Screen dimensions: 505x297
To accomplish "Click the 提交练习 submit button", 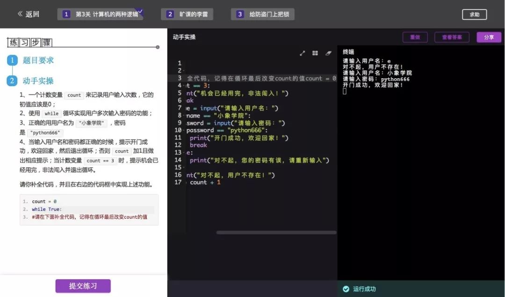I will [83, 286].
